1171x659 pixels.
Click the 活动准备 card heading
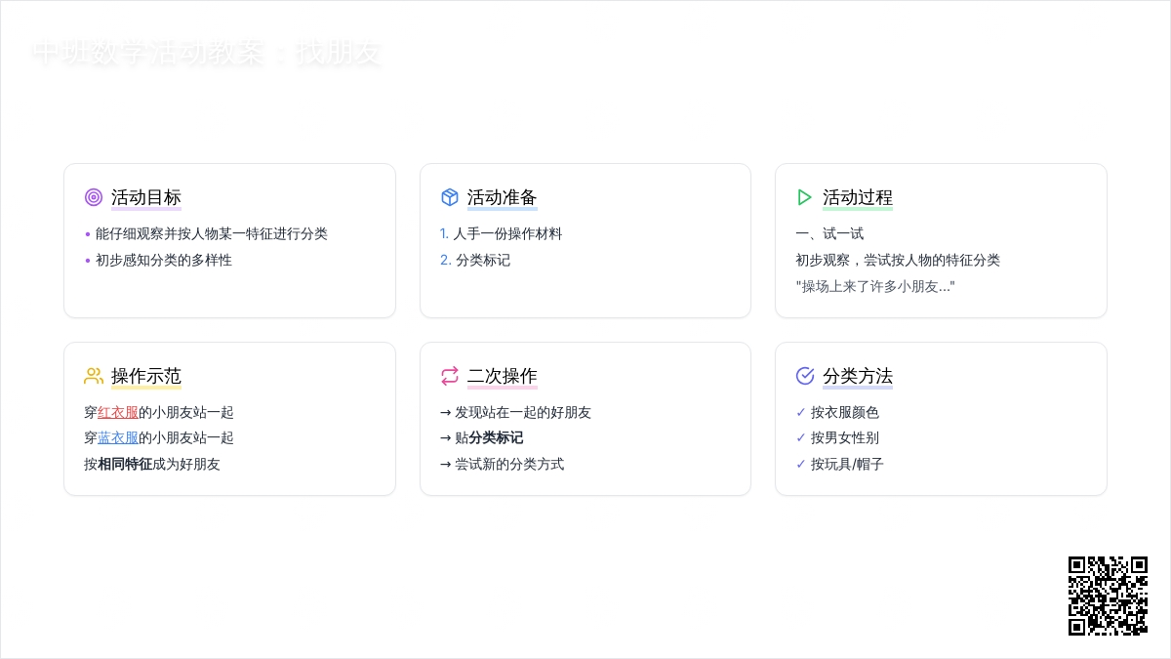tap(503, 197)
